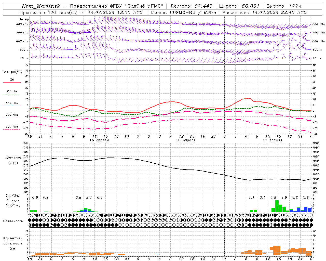Click the Облачность cloud cover label
This screenshot has width=326, height=261.
pyautogui.click(x=13, y=221)
